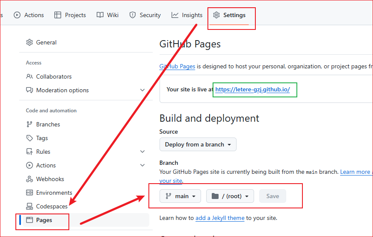The height and width of the screenshot is (237, 373).
Task: Expand the Moderation options section
Action: [x=142, y=90]
